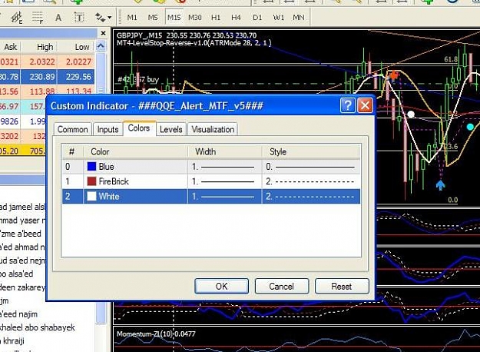Viewport: 480px width, 352px height.
Task: Click the Cancel button
Action: [281, 286]
